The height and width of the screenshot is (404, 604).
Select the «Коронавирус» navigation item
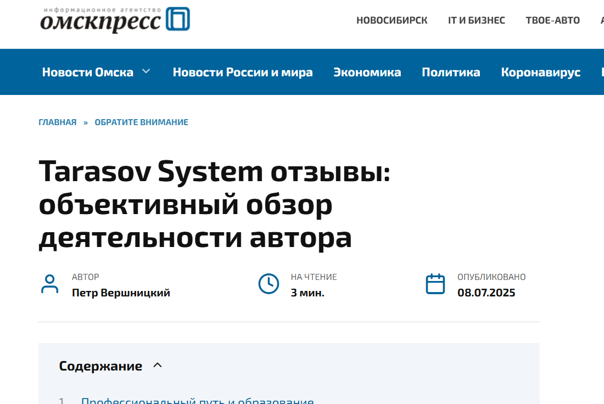540,72
